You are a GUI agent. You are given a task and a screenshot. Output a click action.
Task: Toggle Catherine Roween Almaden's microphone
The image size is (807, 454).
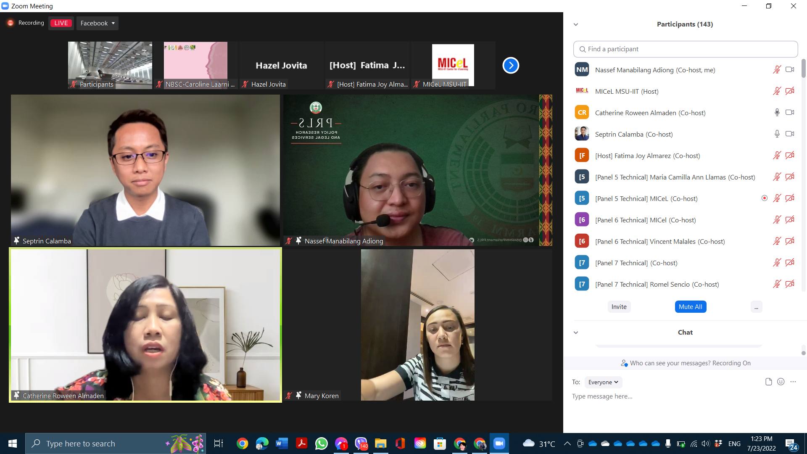coord(777,112)
